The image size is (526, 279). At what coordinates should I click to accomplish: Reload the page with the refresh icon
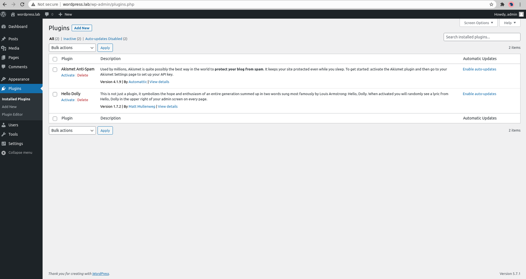click(22, 4)
